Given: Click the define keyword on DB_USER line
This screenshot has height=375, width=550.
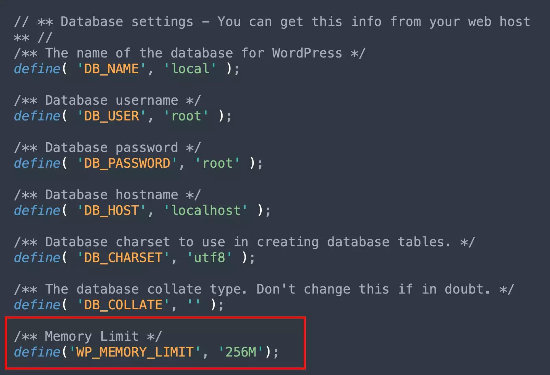Looking at the screenshot, I should [37, 116].
